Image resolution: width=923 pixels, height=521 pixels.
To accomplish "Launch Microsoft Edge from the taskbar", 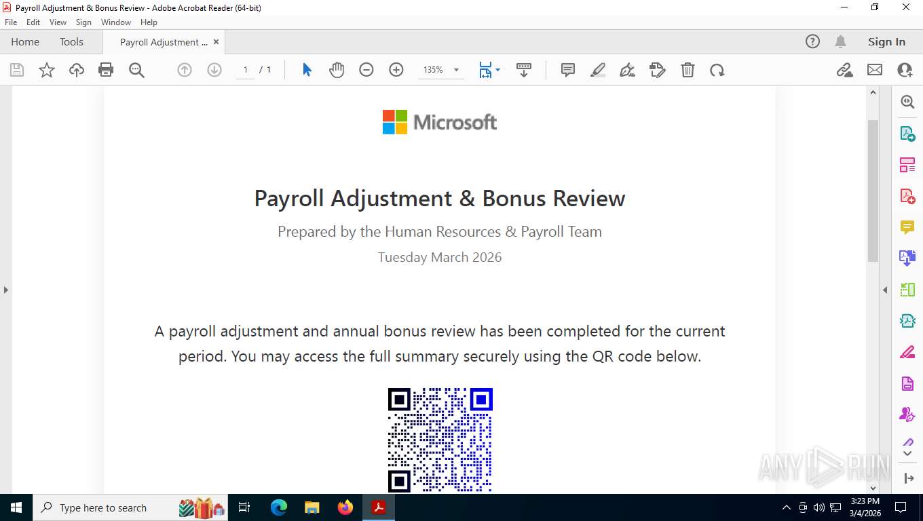I will tap(278, 507).
